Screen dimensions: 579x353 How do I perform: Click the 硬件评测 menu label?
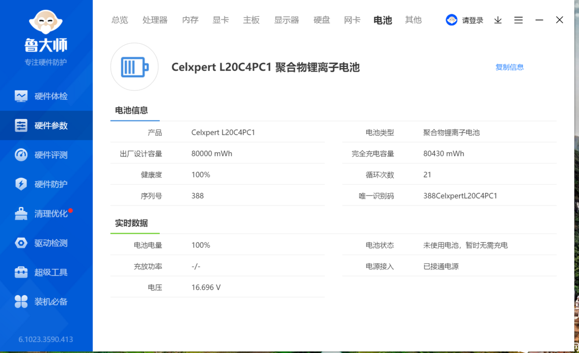pos(51,155)
